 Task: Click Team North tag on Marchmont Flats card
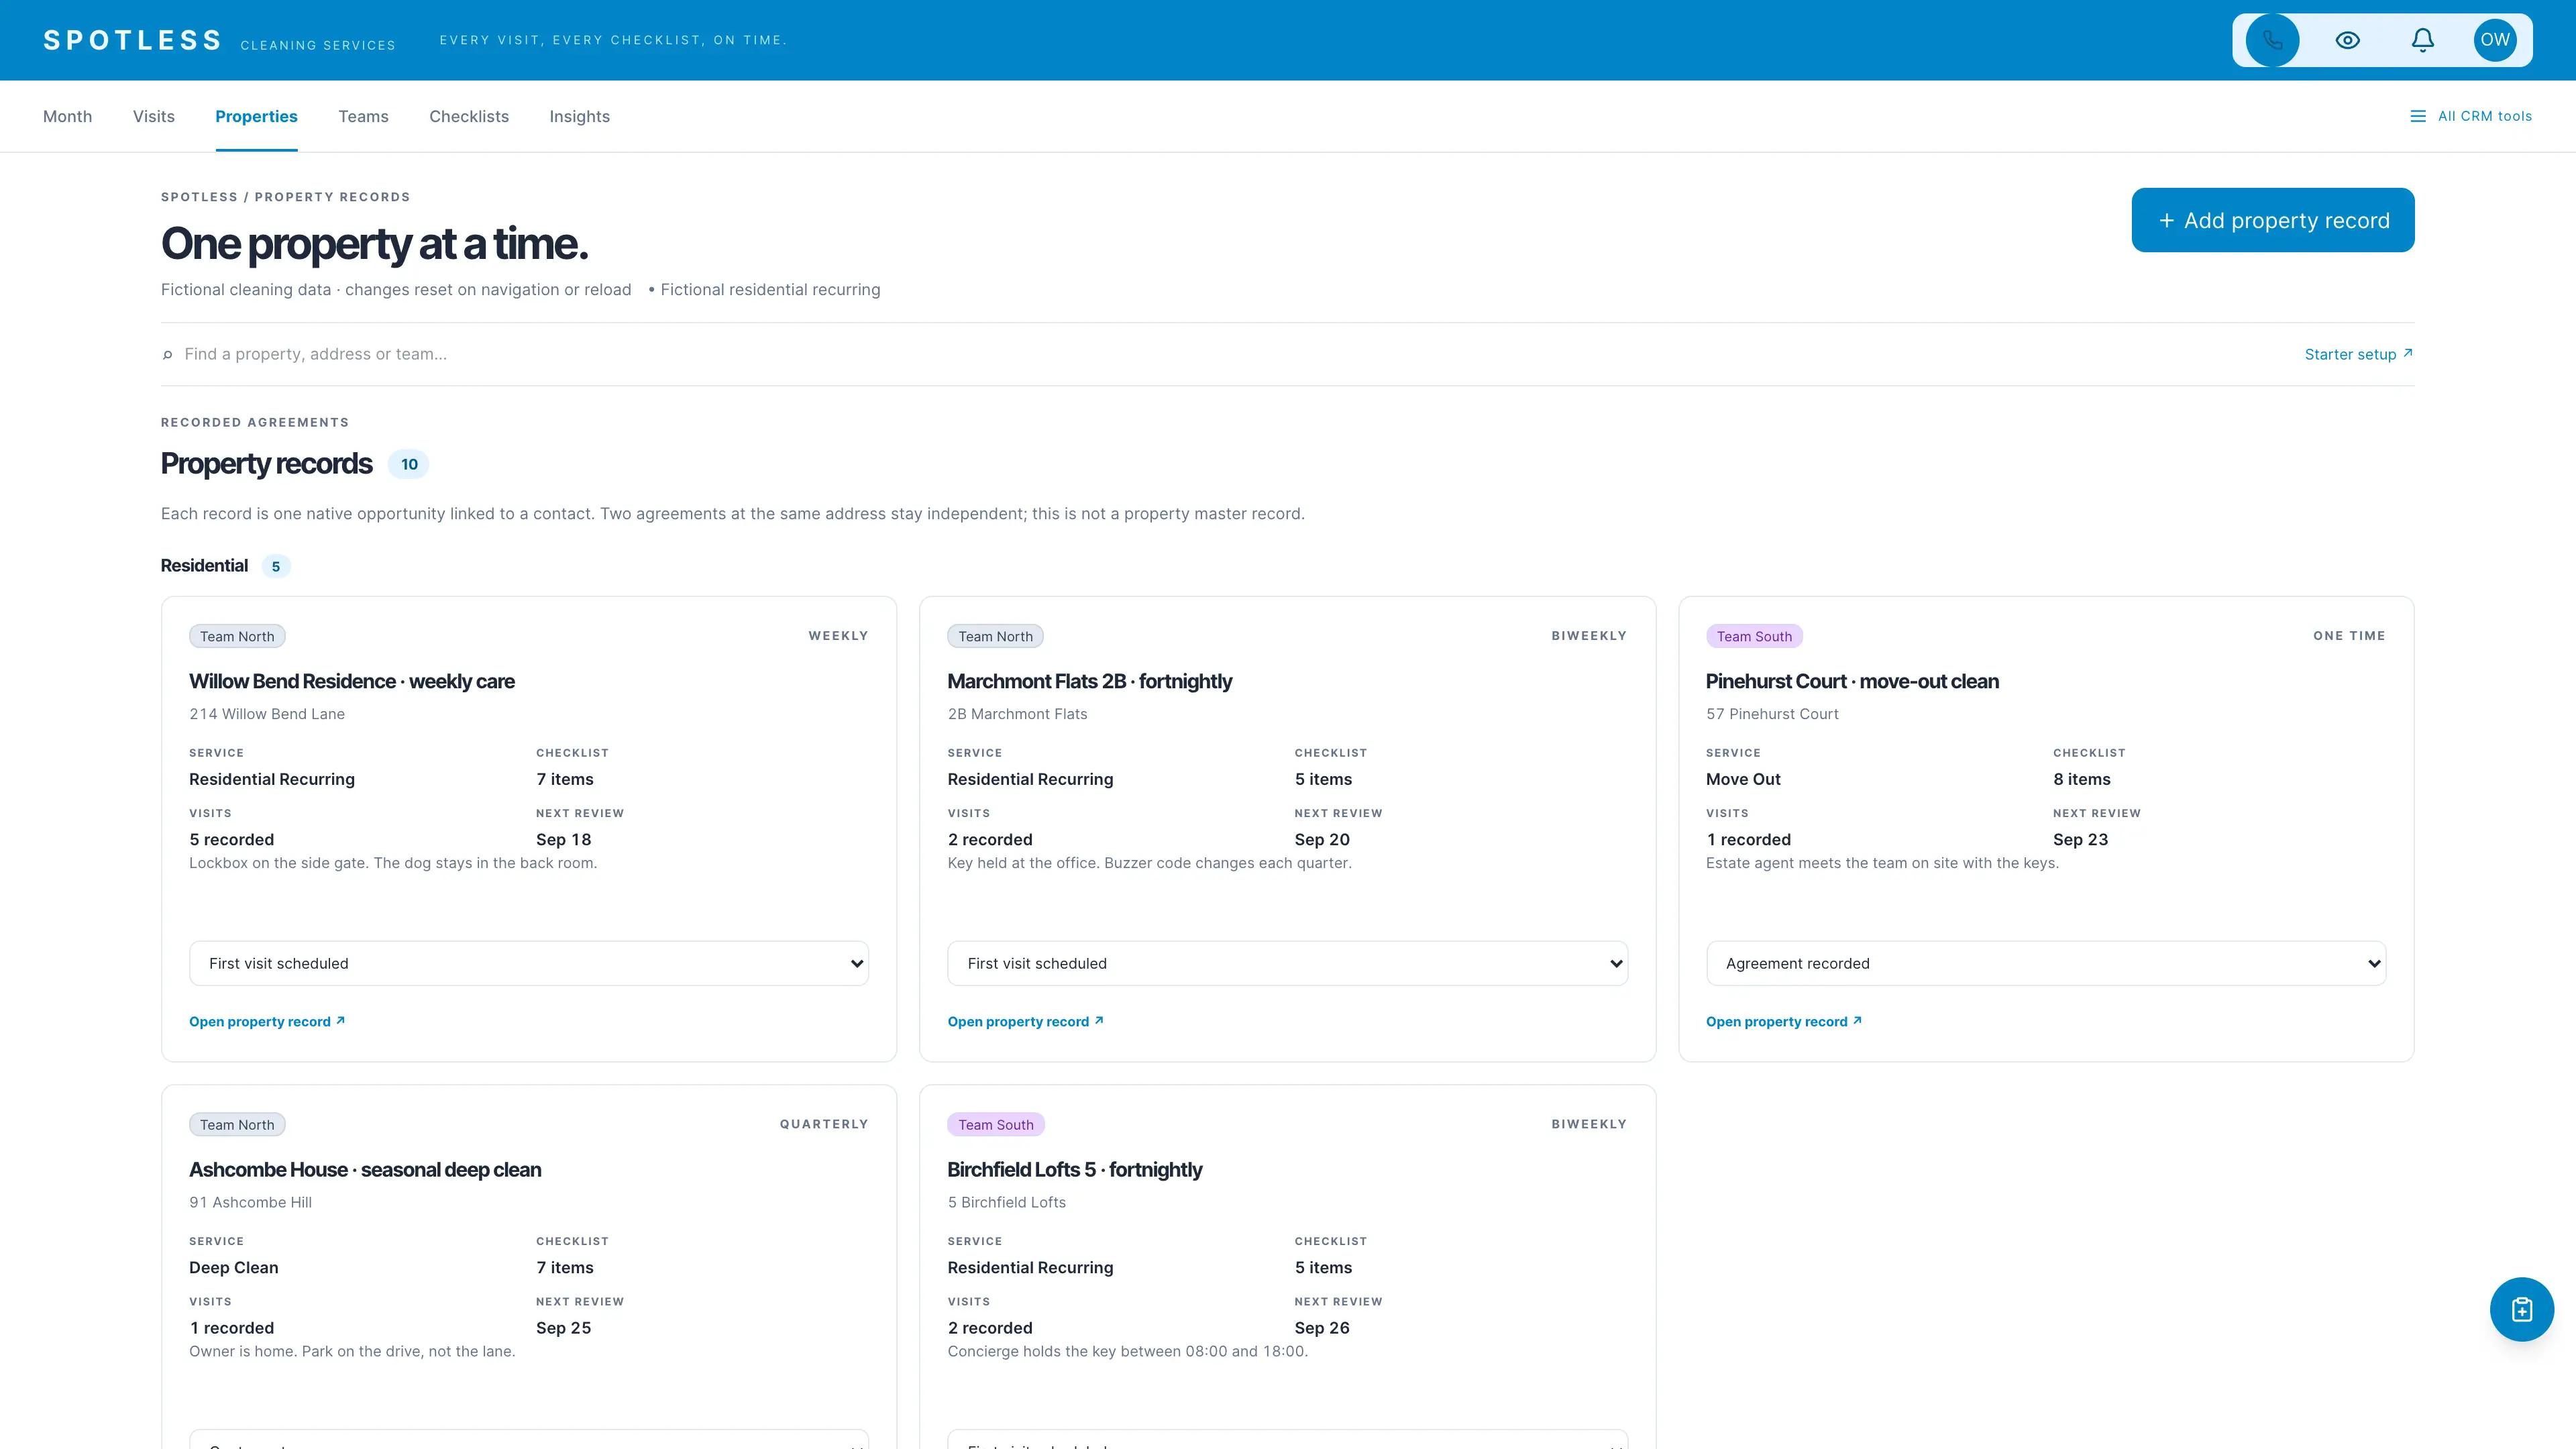tap(995, 636)
